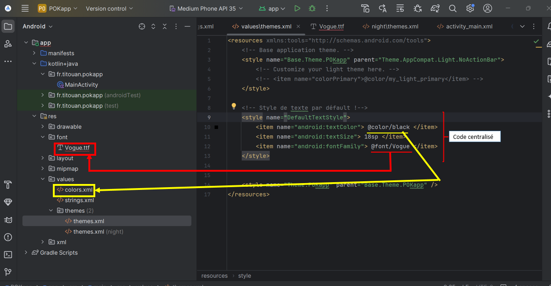Expand the Gradle Scripts node
Viewport: 551px width, 286px height.
[26, 252]
